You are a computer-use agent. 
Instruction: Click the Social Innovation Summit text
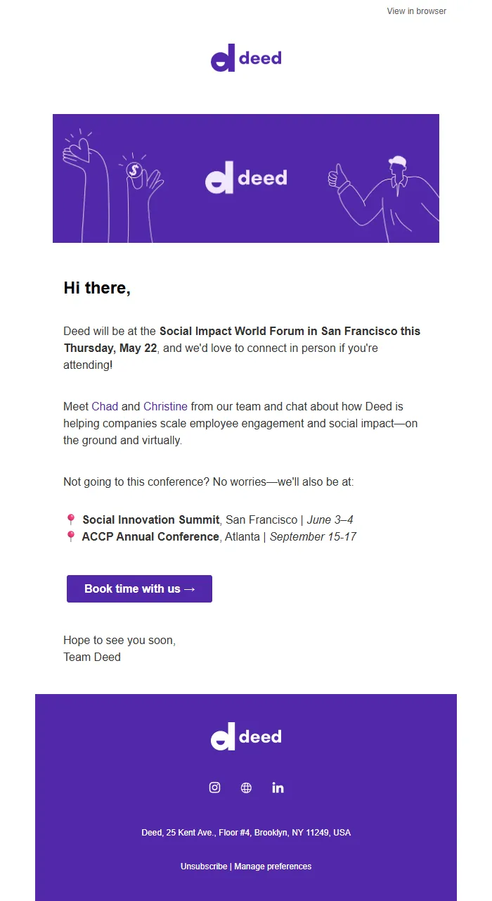pyautogui.click(x=151, y=520)
